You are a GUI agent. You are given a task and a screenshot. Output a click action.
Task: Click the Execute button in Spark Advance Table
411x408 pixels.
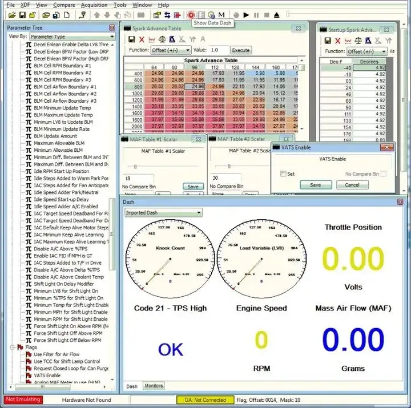point(240,50)
